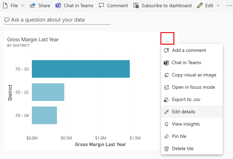Click the pencil Edit icon in toolbar

200,5
